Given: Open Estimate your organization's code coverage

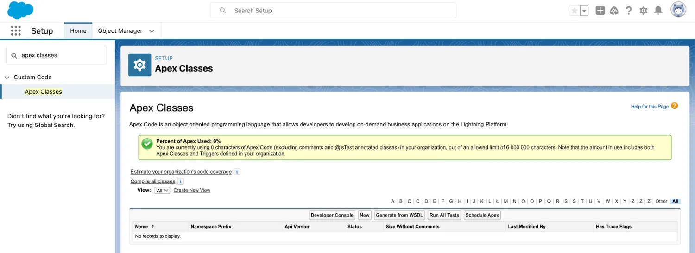Looking at the screenshot, I should point(181,172).
